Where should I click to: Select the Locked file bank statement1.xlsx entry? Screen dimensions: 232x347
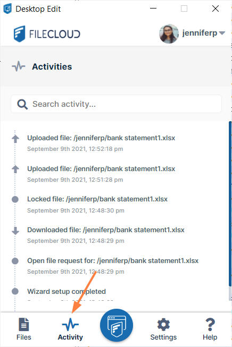[x=97, y=205]
